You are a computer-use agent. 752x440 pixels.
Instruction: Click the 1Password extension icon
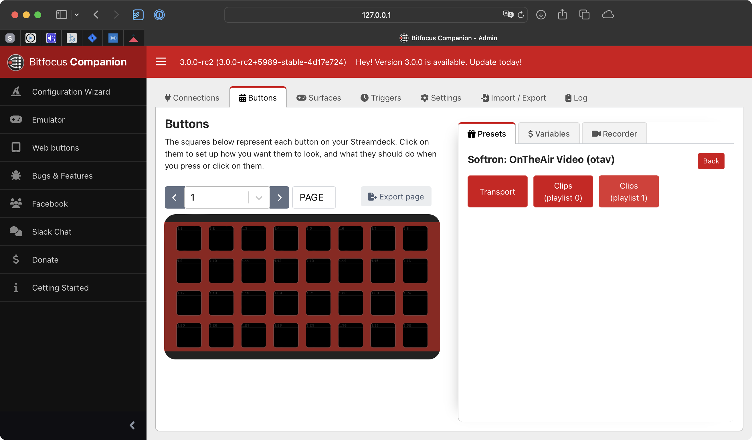[159, 15]
